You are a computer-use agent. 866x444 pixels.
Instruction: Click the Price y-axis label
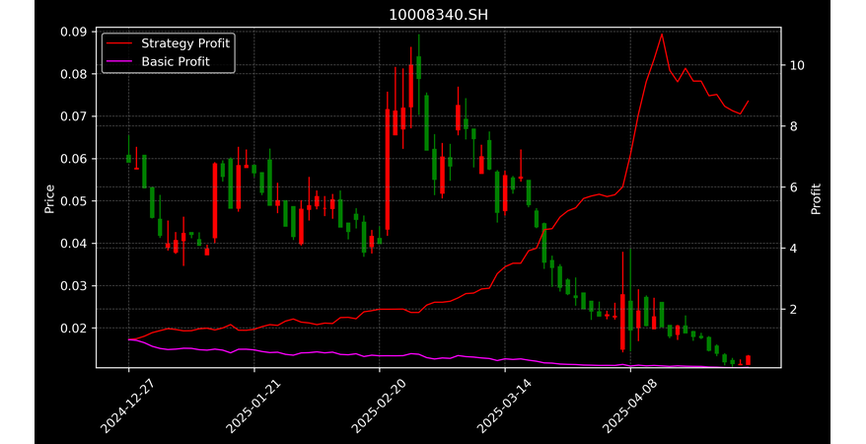[x=49, y=198]
